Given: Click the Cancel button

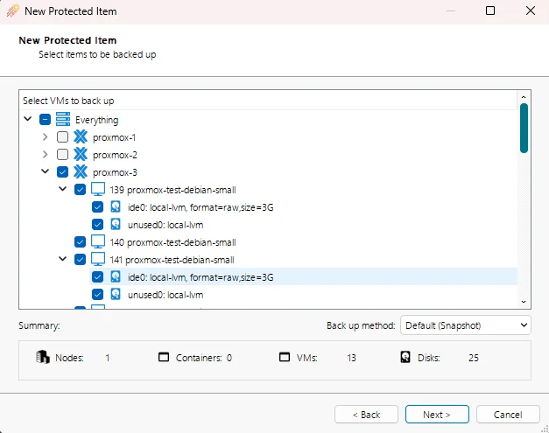Looking at the screenshot, I should coord(508,415).
